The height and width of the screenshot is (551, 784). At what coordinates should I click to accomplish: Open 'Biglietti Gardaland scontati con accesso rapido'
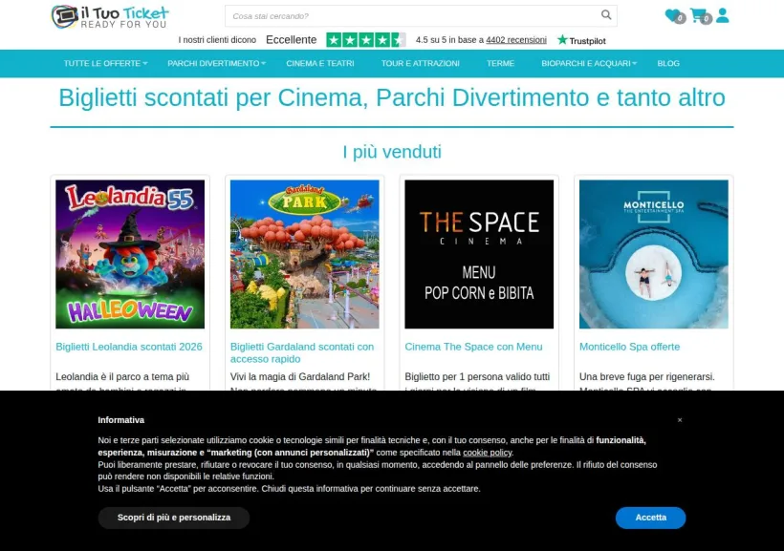[302, 352]
